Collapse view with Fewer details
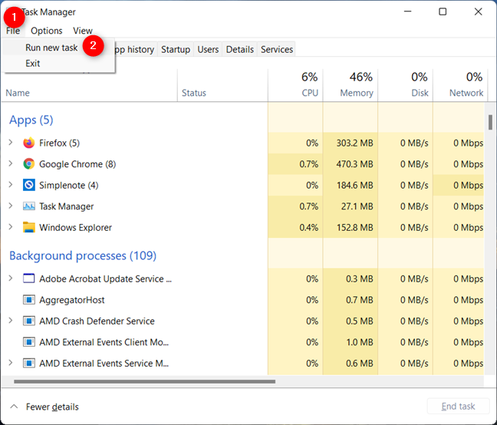This screenshot has height=425, width=497. pos(44,407)
